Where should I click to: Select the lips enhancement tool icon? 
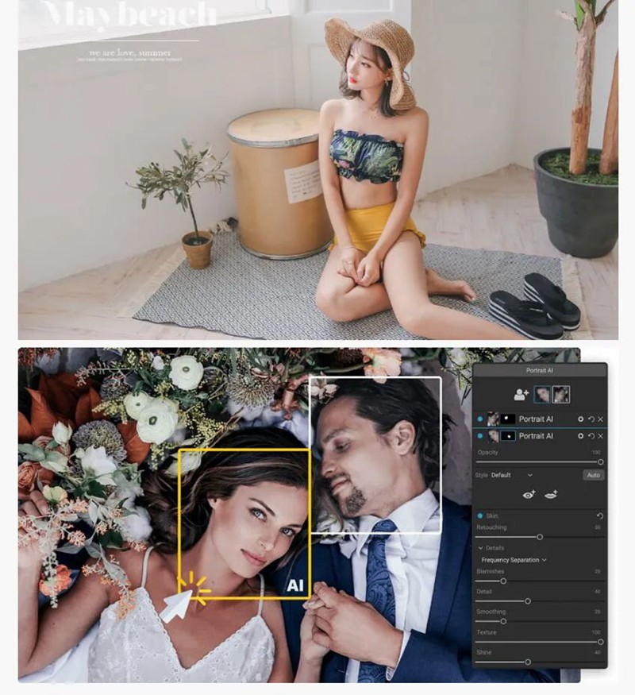point(552,495)
